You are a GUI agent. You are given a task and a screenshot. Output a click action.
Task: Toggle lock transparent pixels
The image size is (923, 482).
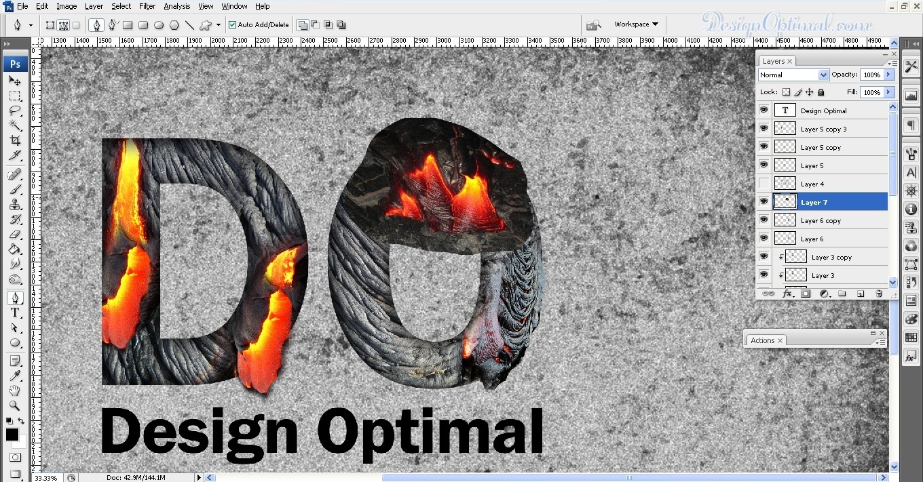[x=787, y=92]
